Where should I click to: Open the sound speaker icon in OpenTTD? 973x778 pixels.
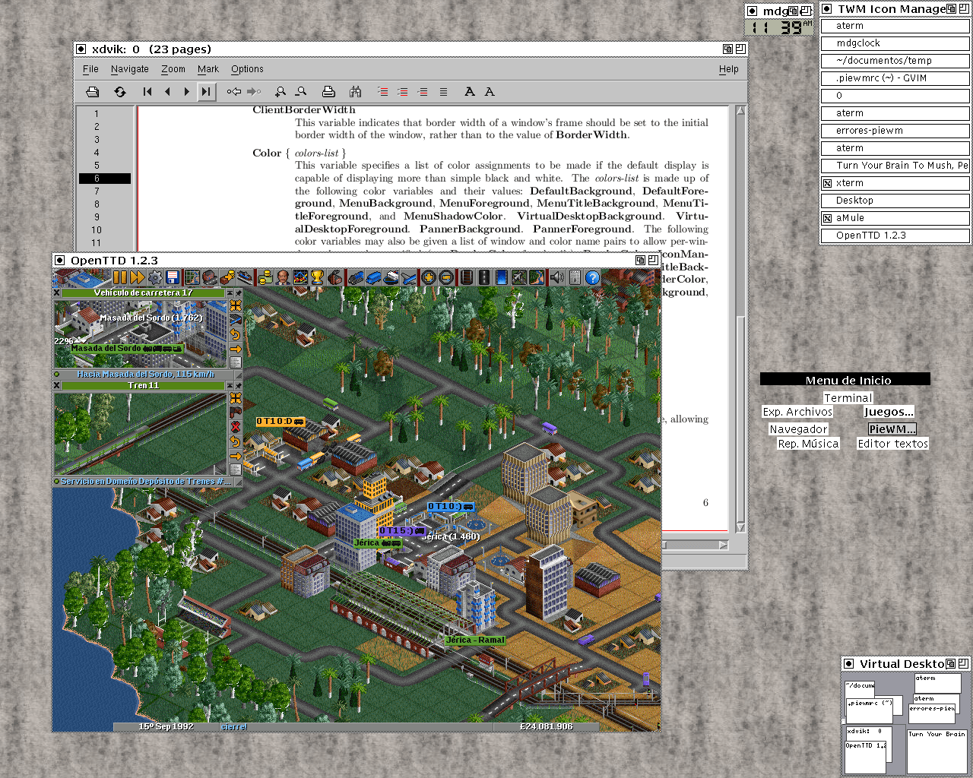click(557, 278)
